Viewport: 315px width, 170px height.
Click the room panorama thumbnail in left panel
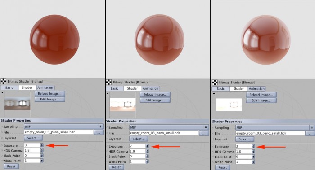click(17, 104)
